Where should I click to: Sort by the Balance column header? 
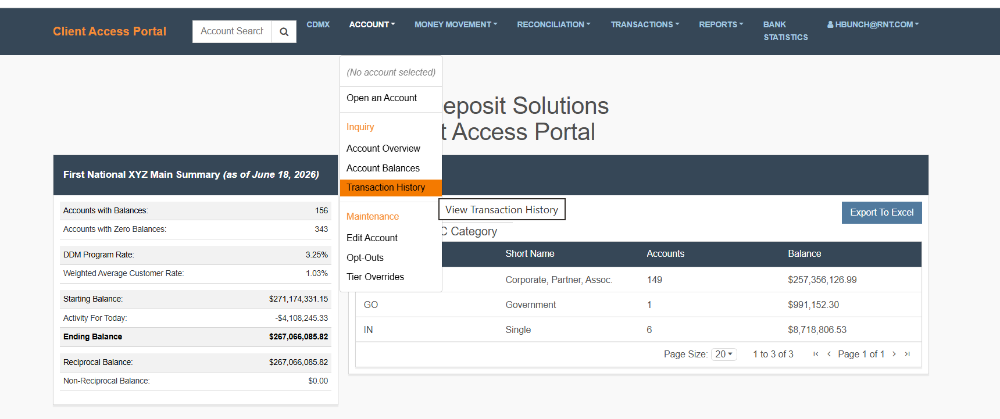[805, 254]
